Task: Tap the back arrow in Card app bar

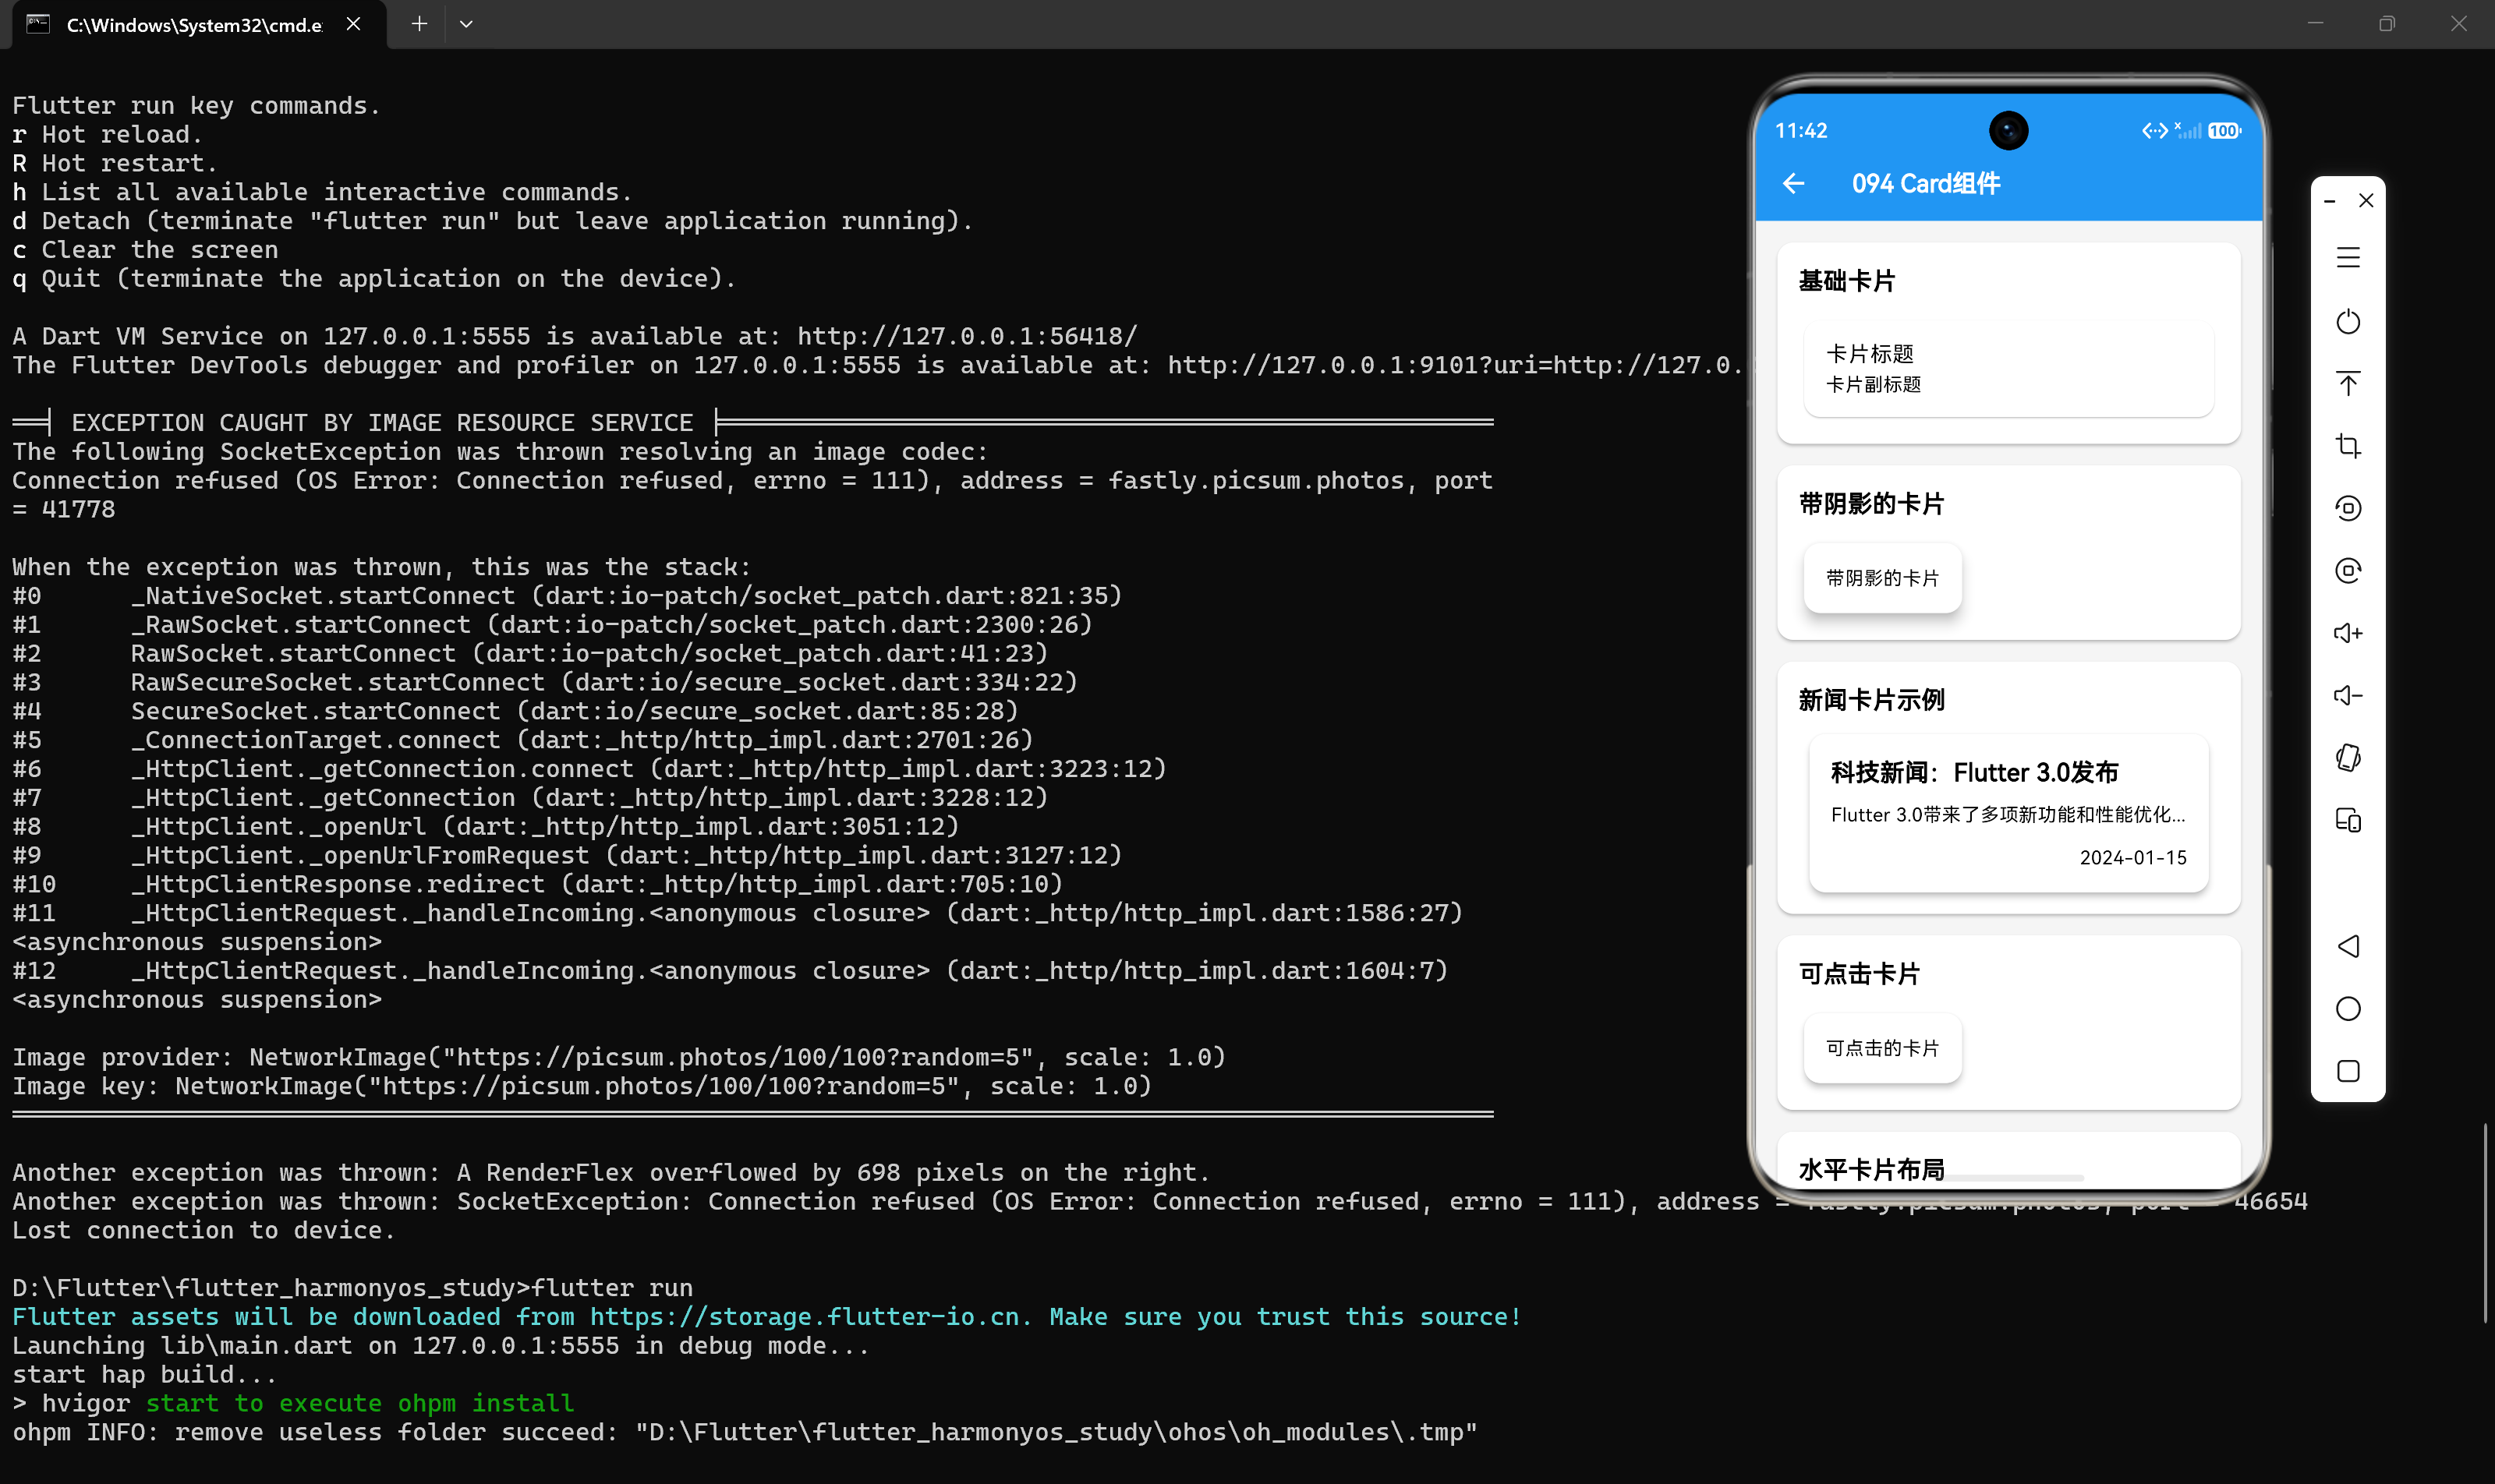Action: (1794, 184)
